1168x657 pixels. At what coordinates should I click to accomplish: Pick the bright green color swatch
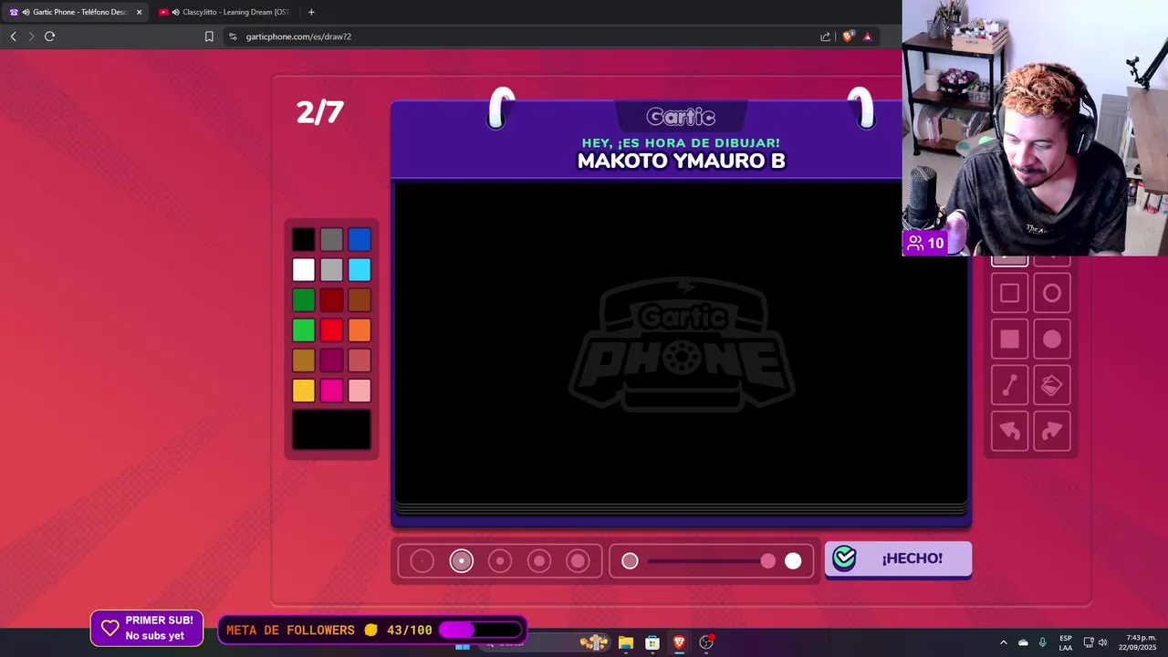point(304,330)
